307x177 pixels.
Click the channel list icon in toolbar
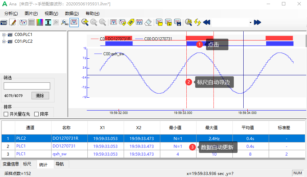(4, 22)
